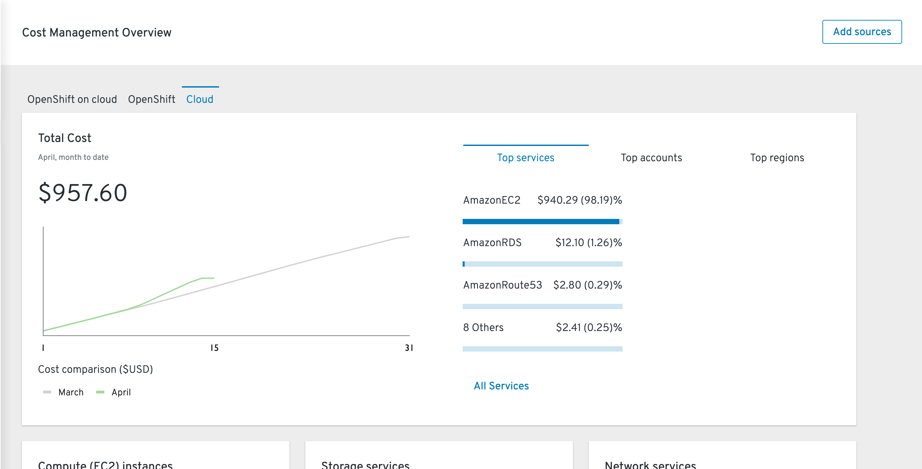
Task: Click the Cost Management Overview title
Action: coord(97,33)
